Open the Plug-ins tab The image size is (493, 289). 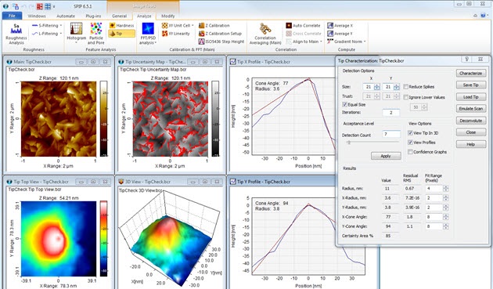pyautogui.click(x=94, y=16)
